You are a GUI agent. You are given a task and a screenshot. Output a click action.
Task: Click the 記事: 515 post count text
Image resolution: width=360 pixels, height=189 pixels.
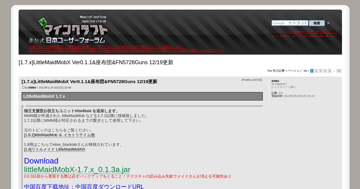(x=277, y=93)
